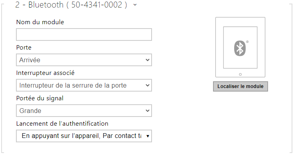Screen dimensions: 294x155
Task: Click the 'Nom du module' label
Action: pos(40,22)
